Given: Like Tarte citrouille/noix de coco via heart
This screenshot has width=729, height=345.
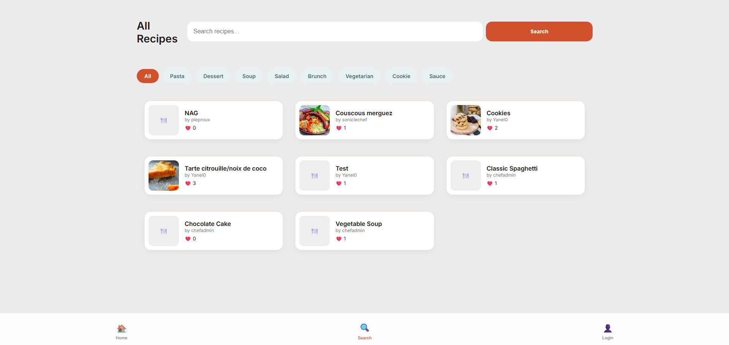Looking at the screenshot, I should 188,183.
